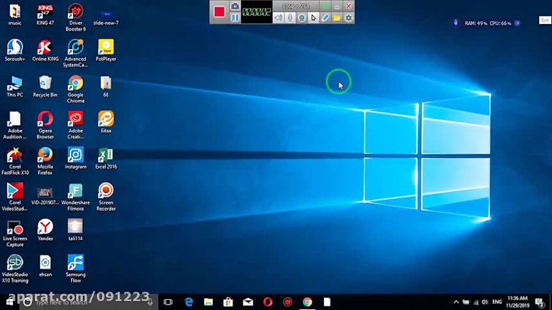Select the slide-new-7 file
The image size is (552, 310).
tap(106, 17)
